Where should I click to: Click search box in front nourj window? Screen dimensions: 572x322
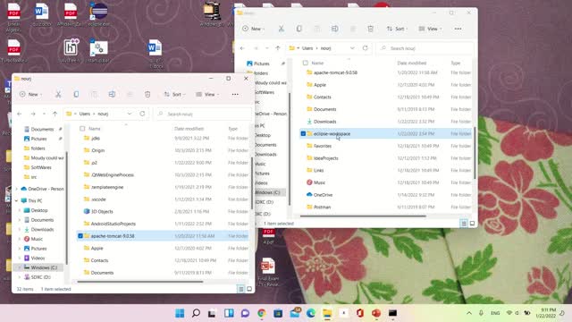[x=204, y=114]
